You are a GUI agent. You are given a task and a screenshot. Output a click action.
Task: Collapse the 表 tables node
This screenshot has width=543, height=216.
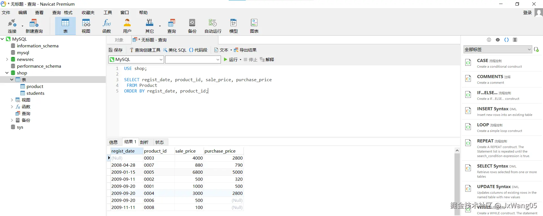pos(12,80)
